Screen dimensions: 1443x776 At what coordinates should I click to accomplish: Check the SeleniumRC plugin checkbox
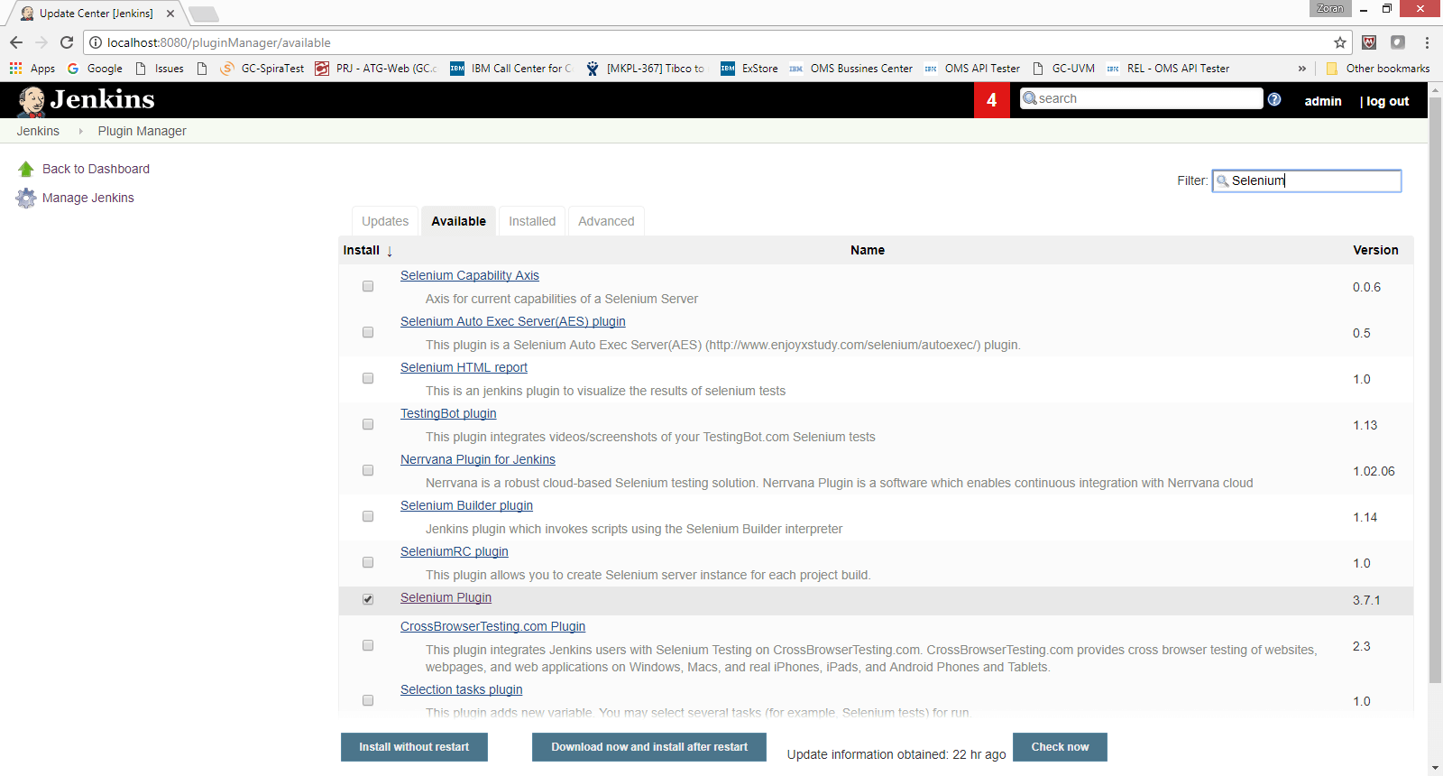(x=368, y=562)
